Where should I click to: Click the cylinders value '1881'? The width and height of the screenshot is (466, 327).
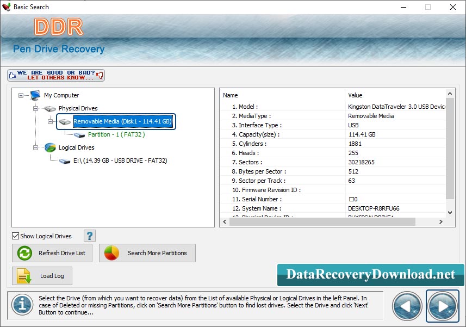pos(355,144)
